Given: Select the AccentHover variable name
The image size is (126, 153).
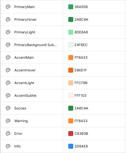Looking at the screenshot, I should click(25, 70).
